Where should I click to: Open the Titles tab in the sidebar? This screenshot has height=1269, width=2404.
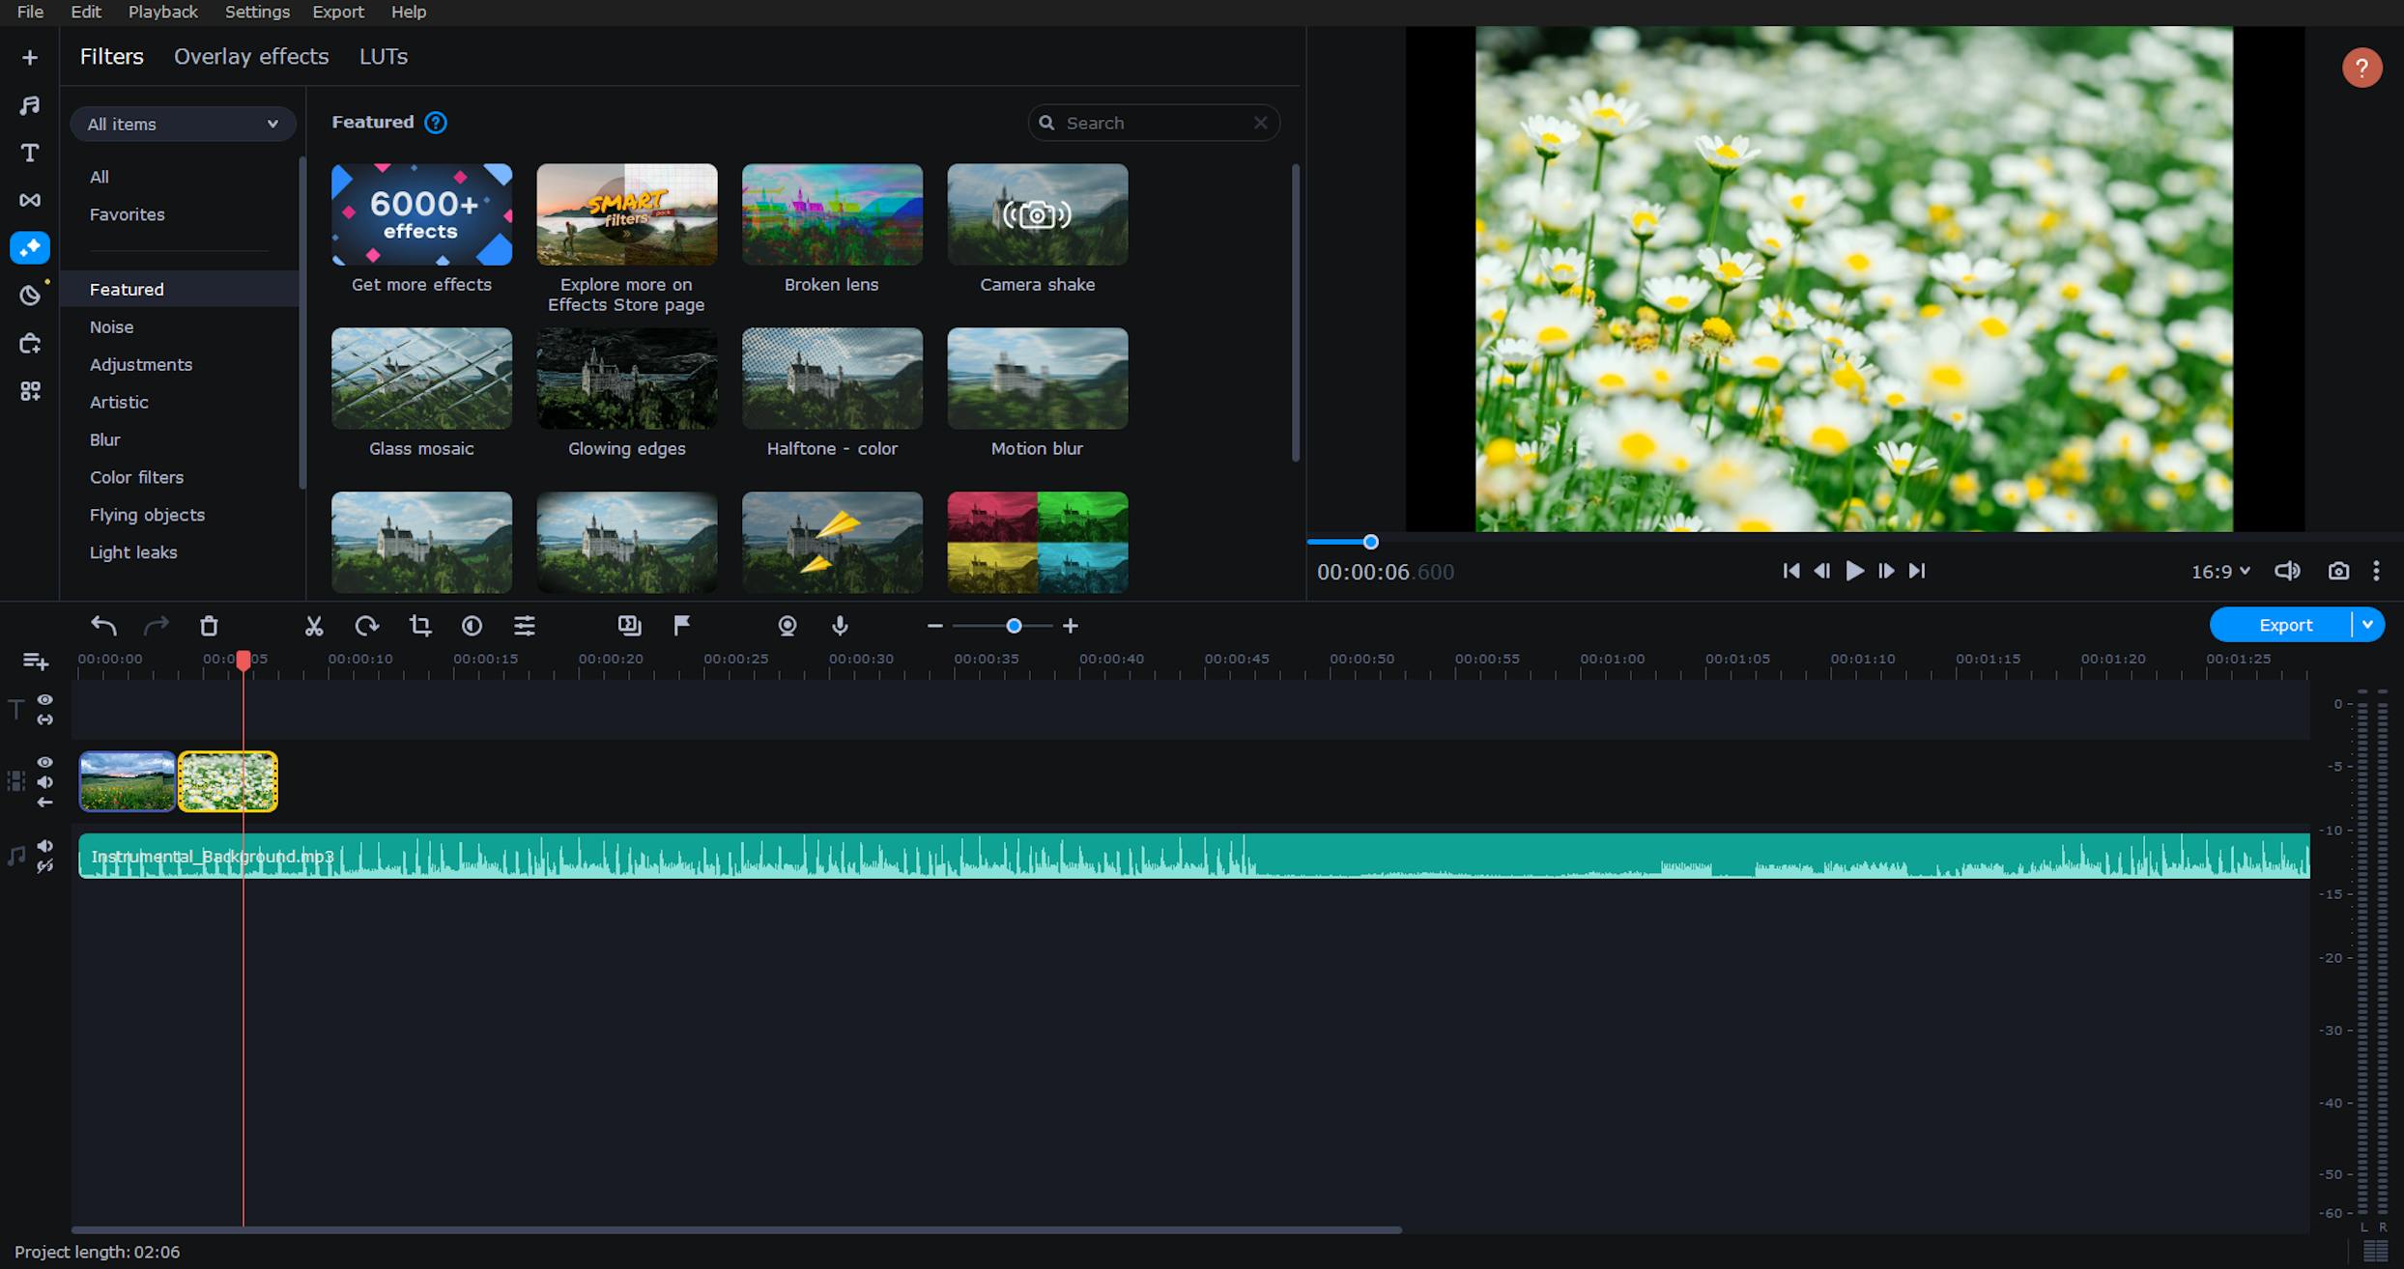30,153
